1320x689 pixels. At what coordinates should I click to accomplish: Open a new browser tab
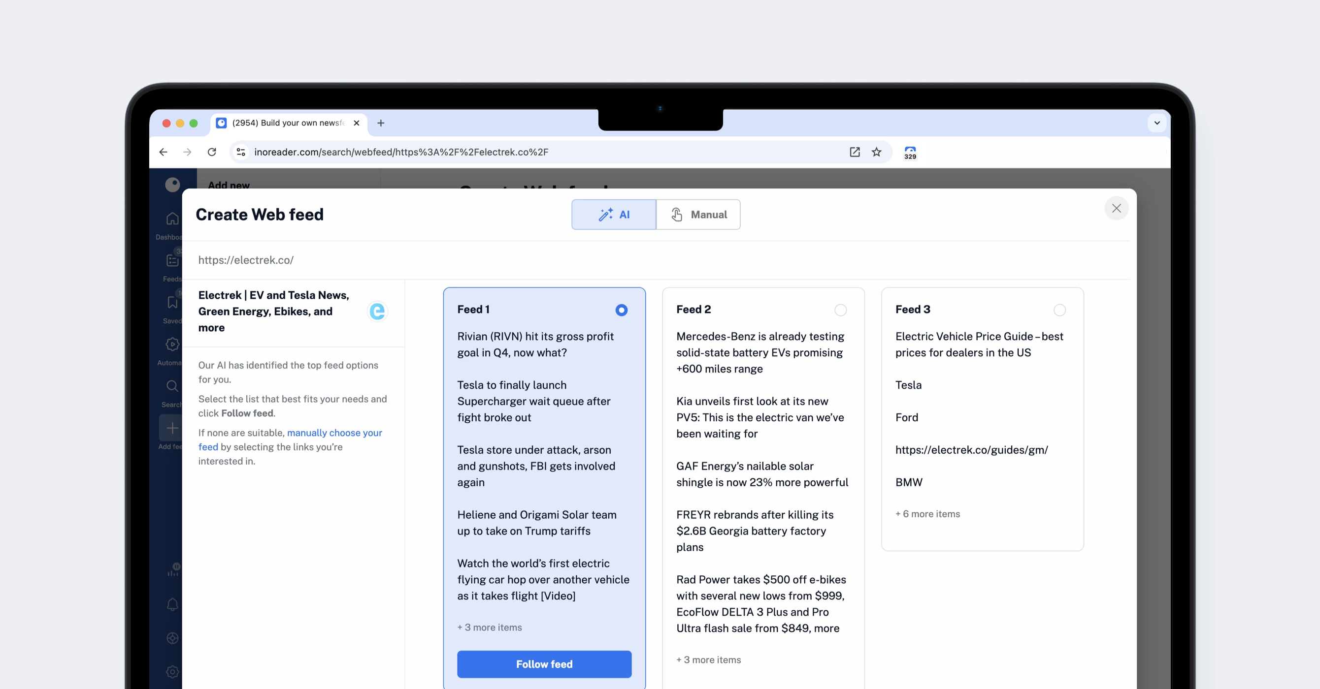click(381, 123)
